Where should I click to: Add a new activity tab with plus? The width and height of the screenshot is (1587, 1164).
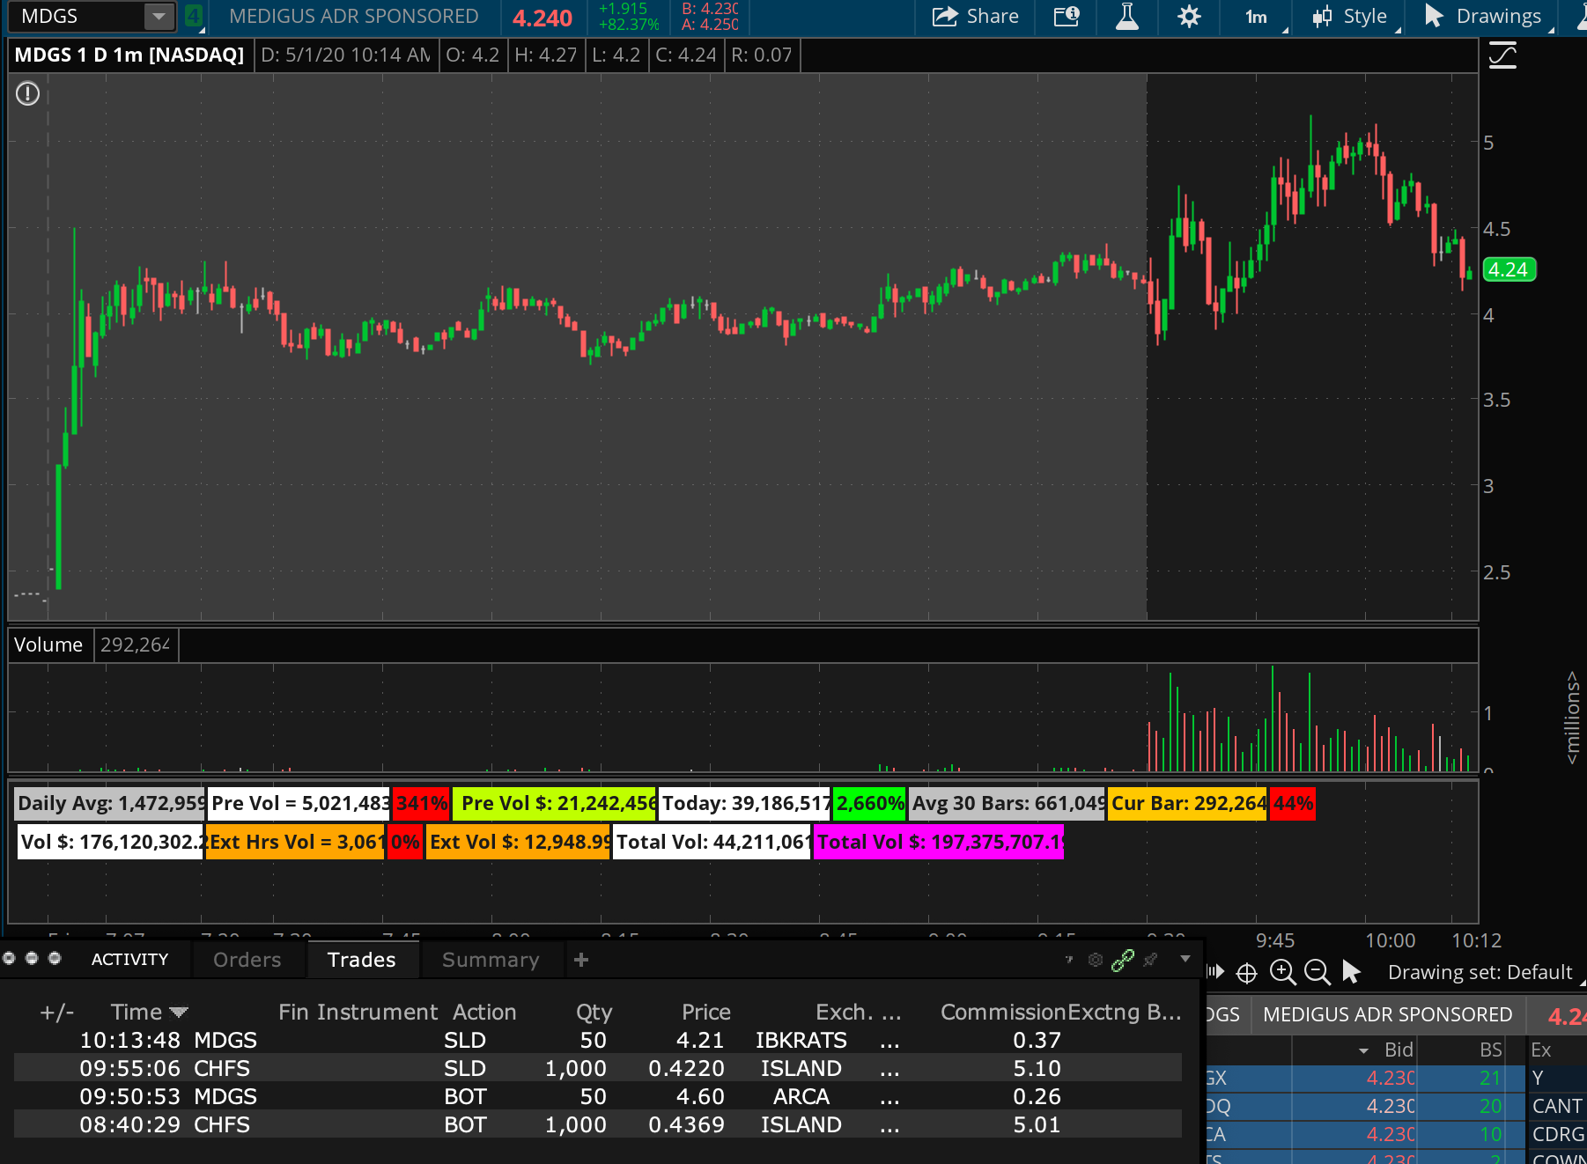tap(580, 960)
